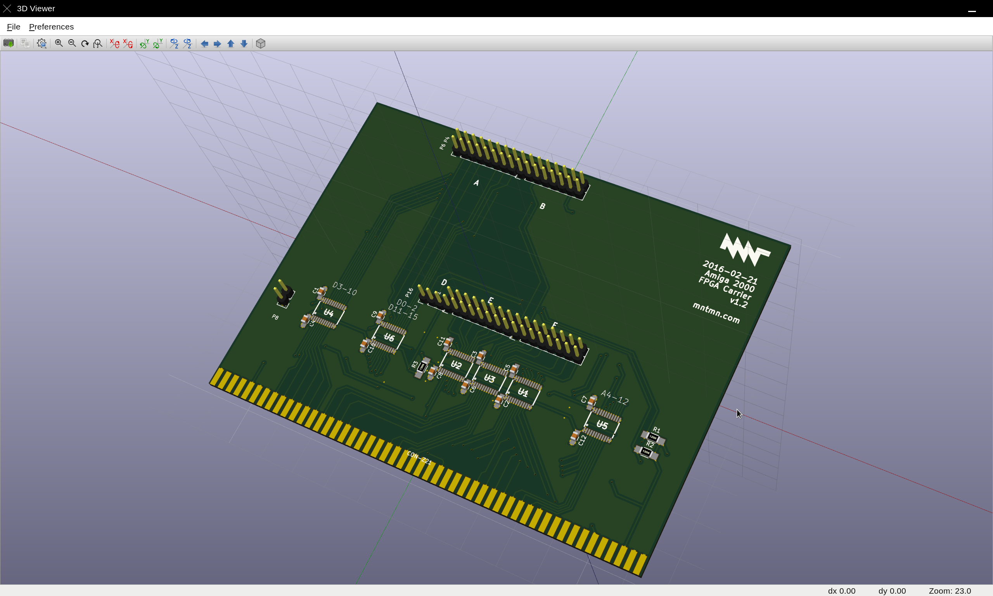This screenshot has width=993, height=596.
Task: Click the U5 chip on the board
Action: (x=602, y=425)
